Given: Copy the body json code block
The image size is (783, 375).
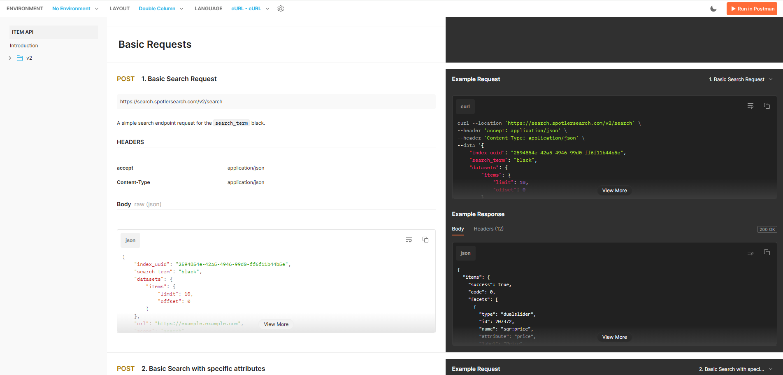Looking at the screenshot, I should click(425, 240).
